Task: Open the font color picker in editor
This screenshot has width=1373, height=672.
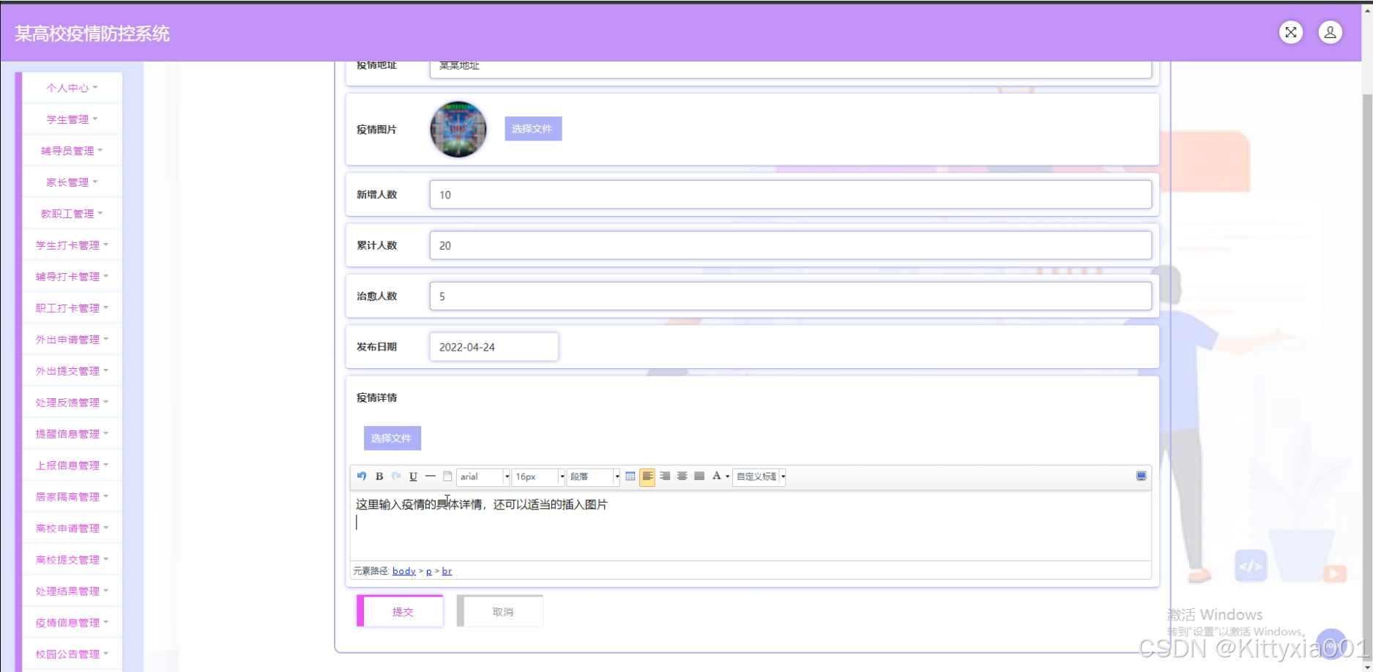Action: click(x=720, y=477)
